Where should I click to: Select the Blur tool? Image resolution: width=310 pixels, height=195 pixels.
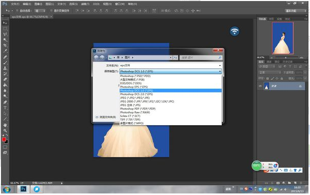(x=5, y=90)
